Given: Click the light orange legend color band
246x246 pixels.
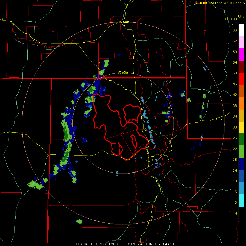Looking at the screenshot, I should pyautogui.click(x=241, y=103).
